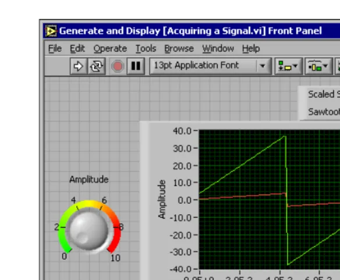Click the LabVIEW VI icon in title bar
This screenshot has height=280, width=340.
(x=51, y=31)
